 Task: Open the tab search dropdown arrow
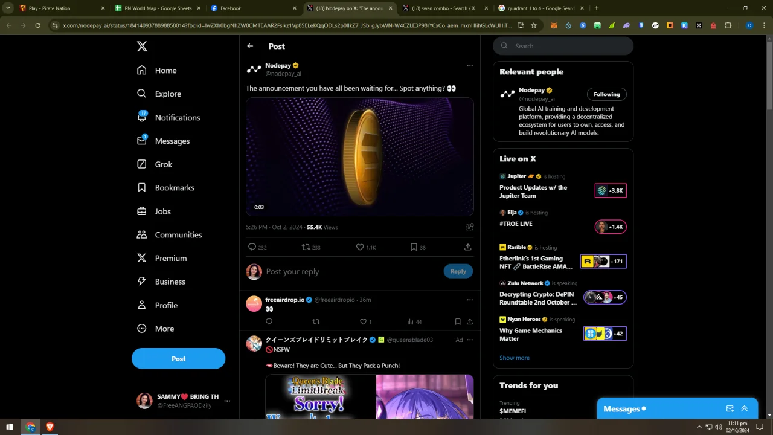8,8
